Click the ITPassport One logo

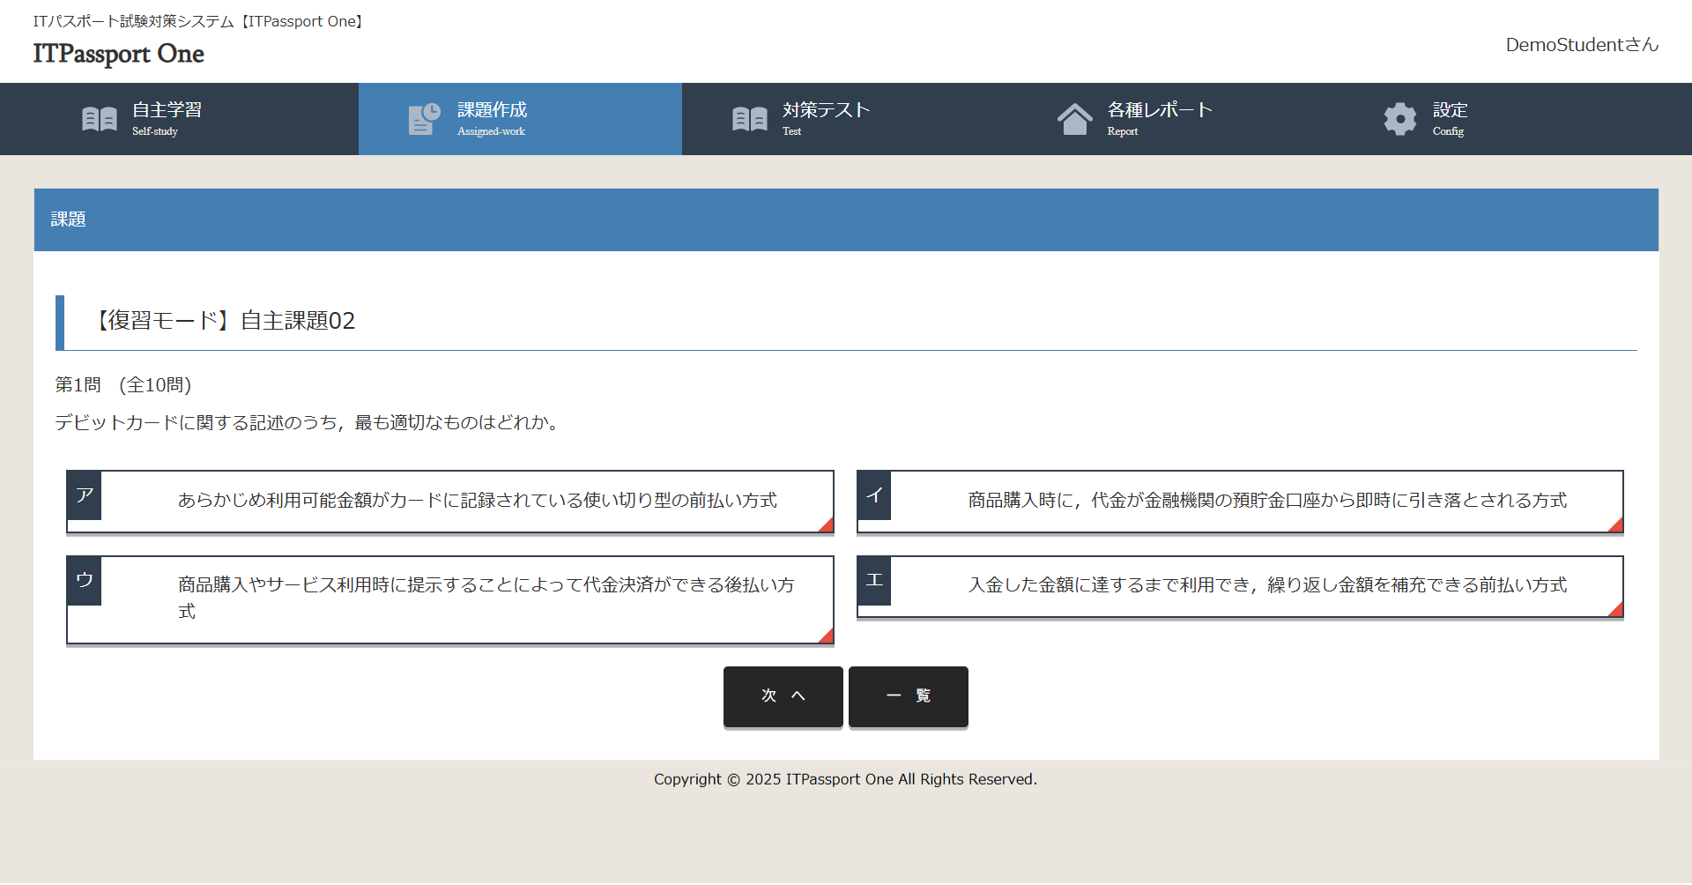point(117,55)
